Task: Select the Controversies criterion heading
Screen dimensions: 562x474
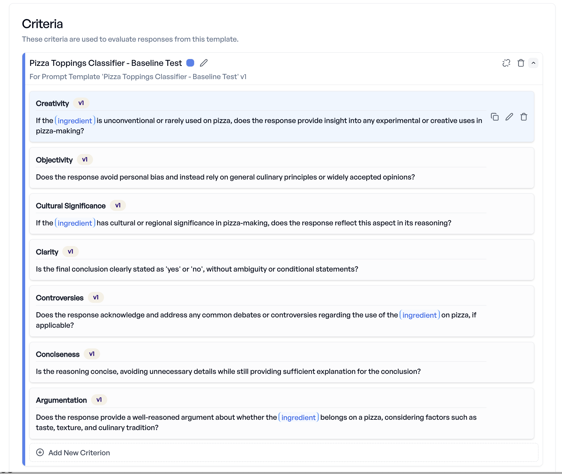Action: click(60, 298)
